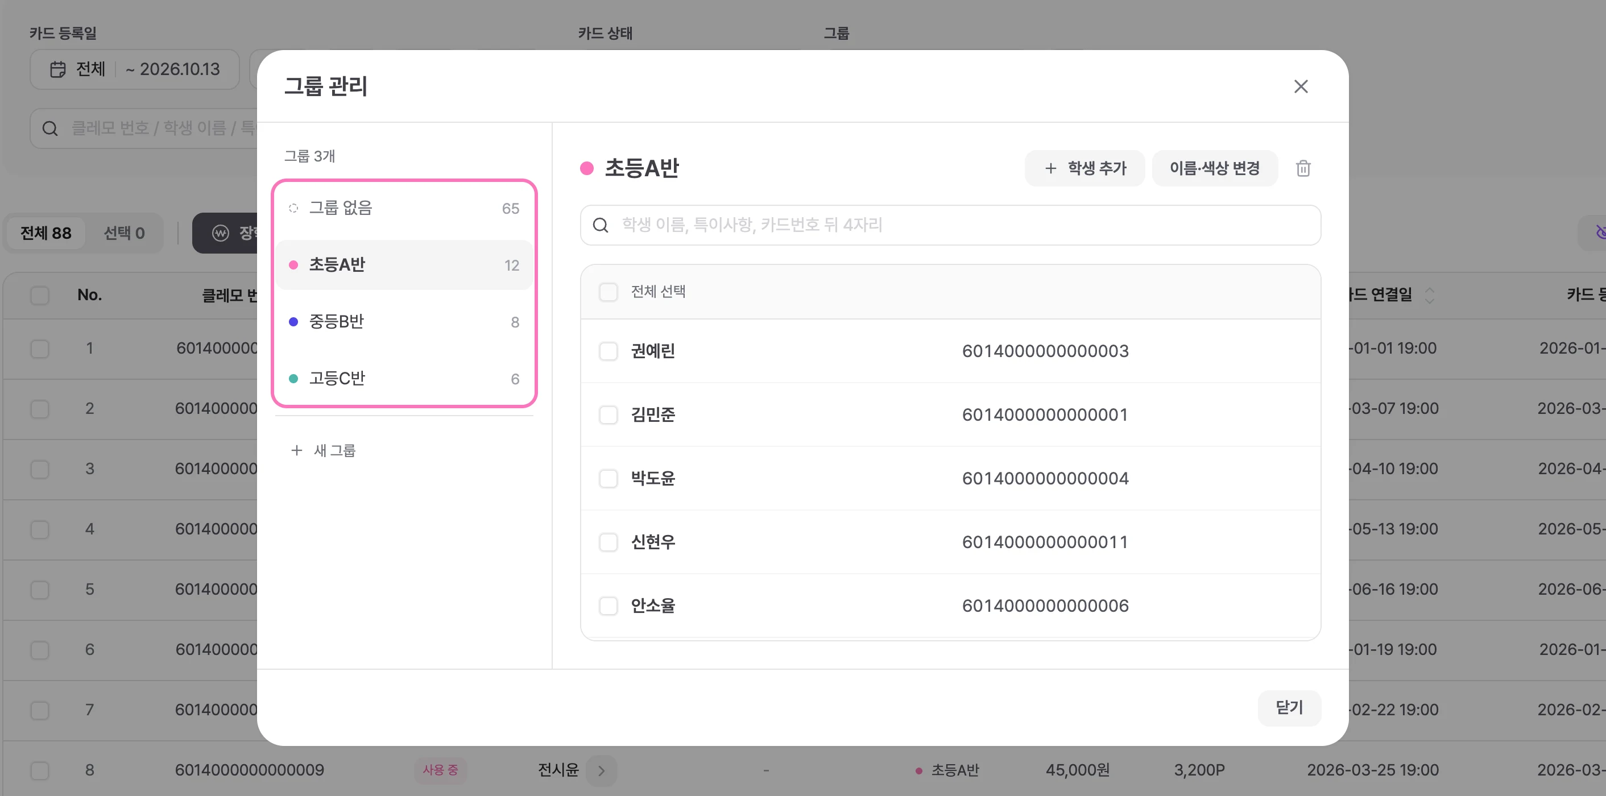Click the plus icon next to 새 그룹
This screenshot has height=796, width=1606.
point(297,450)
